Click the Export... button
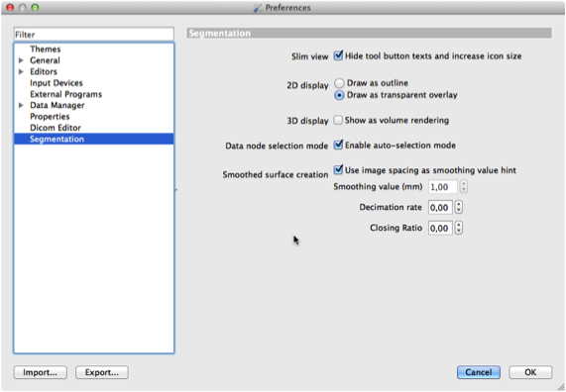Image resolution: width=566 pixels, height=392 pixels. (x=102, y=372)
